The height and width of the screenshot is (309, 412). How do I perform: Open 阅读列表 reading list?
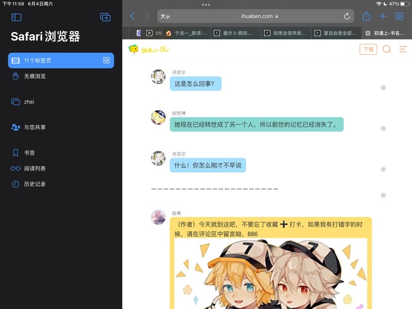35,169
